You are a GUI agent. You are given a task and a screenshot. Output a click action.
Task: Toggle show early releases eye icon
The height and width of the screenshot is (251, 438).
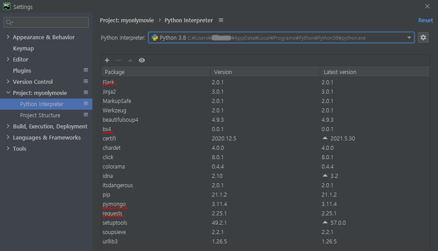coord(142,60)
